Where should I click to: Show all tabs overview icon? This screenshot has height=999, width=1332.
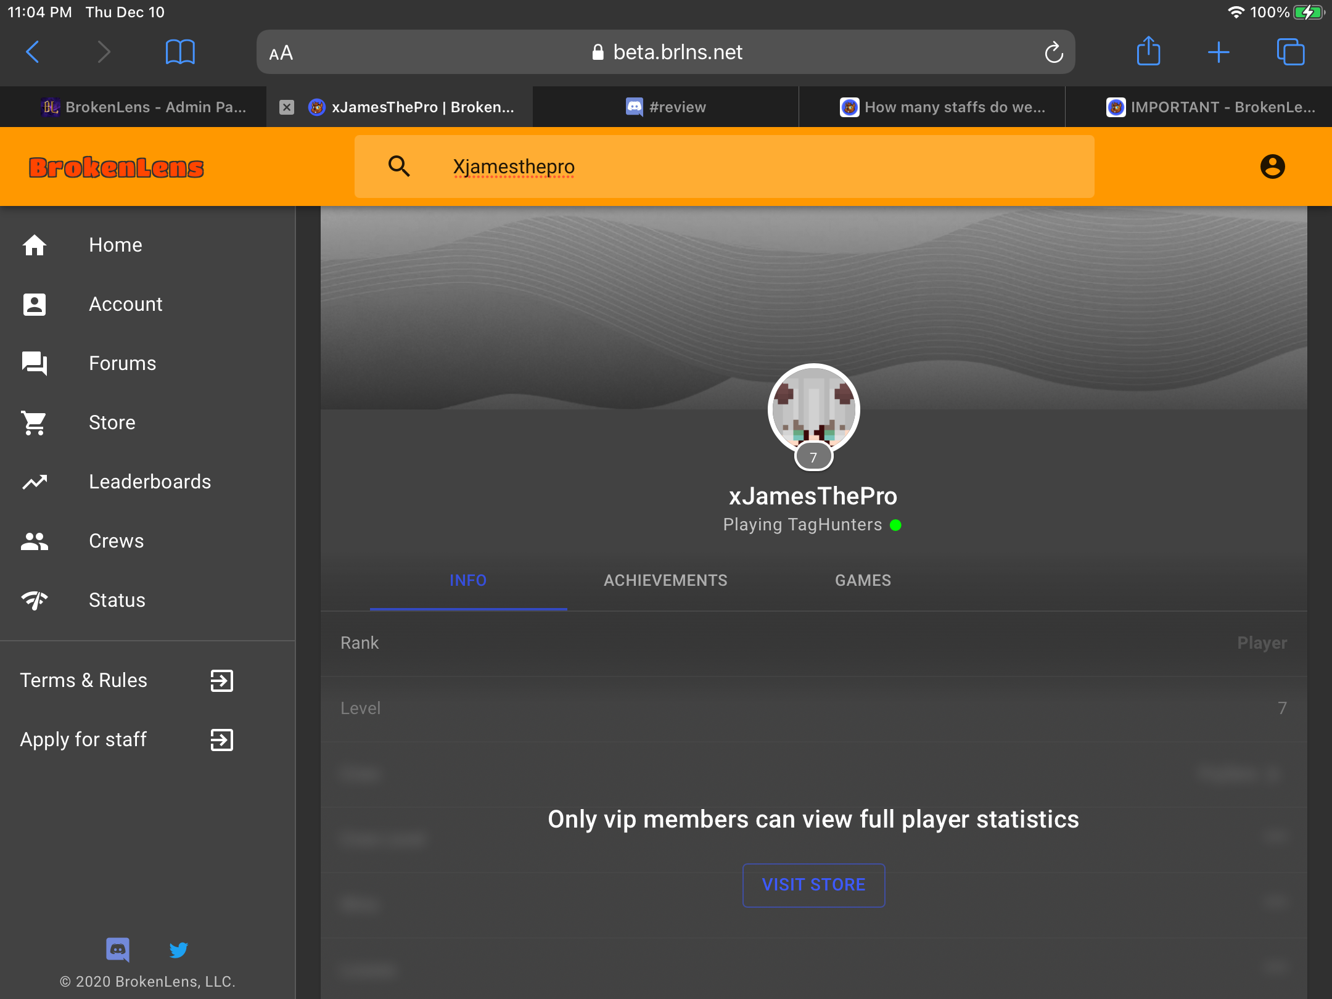(1290, 52)
